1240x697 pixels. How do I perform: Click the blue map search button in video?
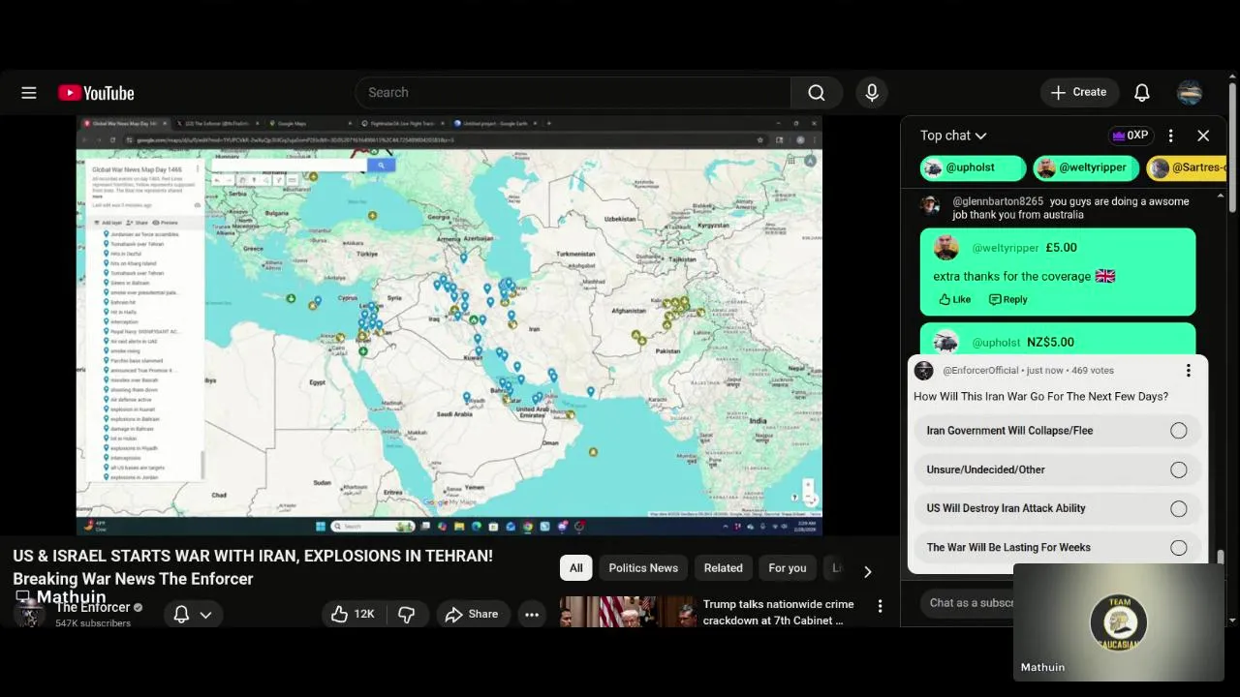coord(381,166)
